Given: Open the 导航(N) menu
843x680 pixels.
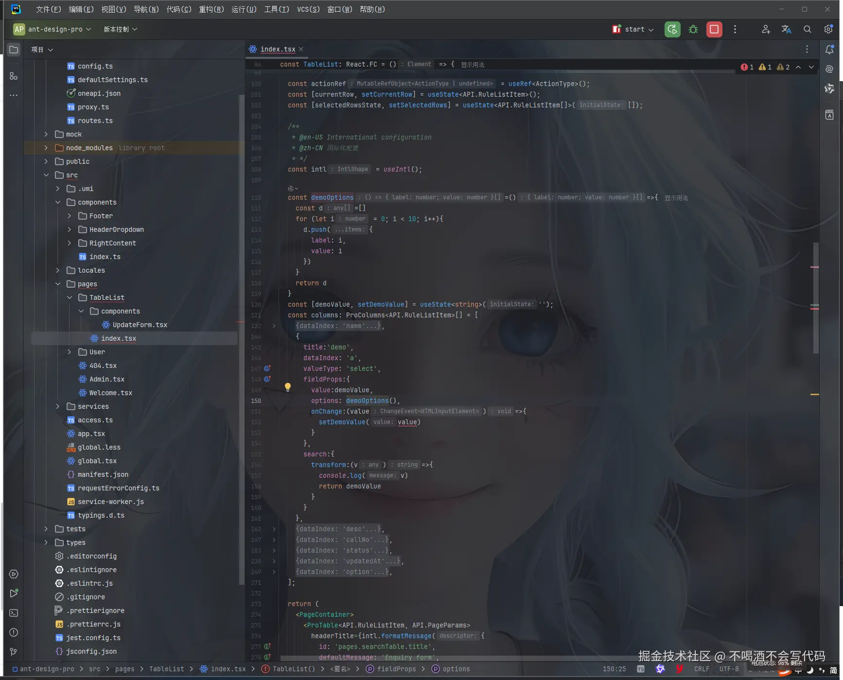Looking at the screenshot, I should point(146,9).
